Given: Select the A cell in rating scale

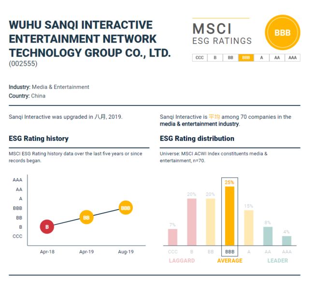Looking at the screenshot, I should [x=261, y=57].
